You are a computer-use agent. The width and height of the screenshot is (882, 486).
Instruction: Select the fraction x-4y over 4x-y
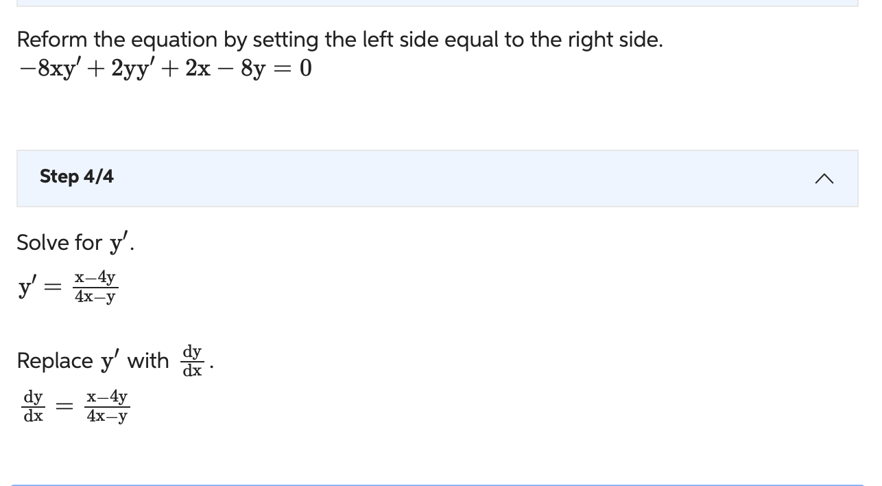95,287
